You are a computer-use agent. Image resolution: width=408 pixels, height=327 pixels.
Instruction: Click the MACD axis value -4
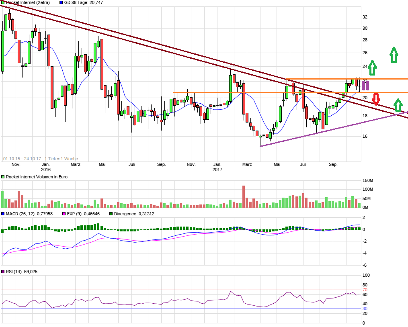click(x=365, y=253)
